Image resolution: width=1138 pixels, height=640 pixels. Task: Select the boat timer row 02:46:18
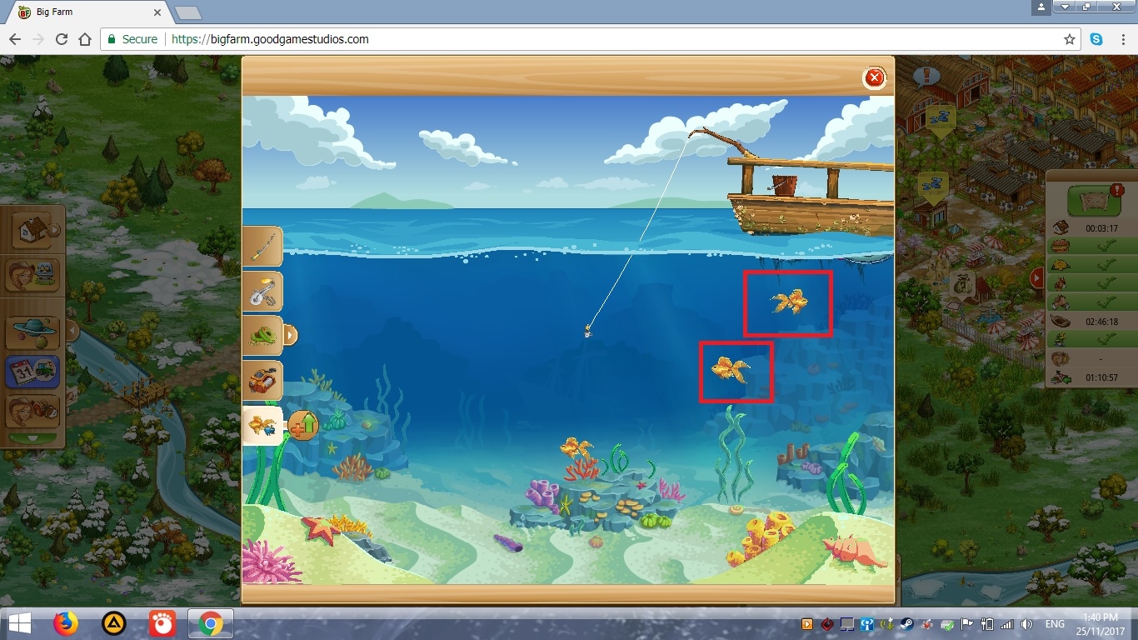tap(1094, 322)
